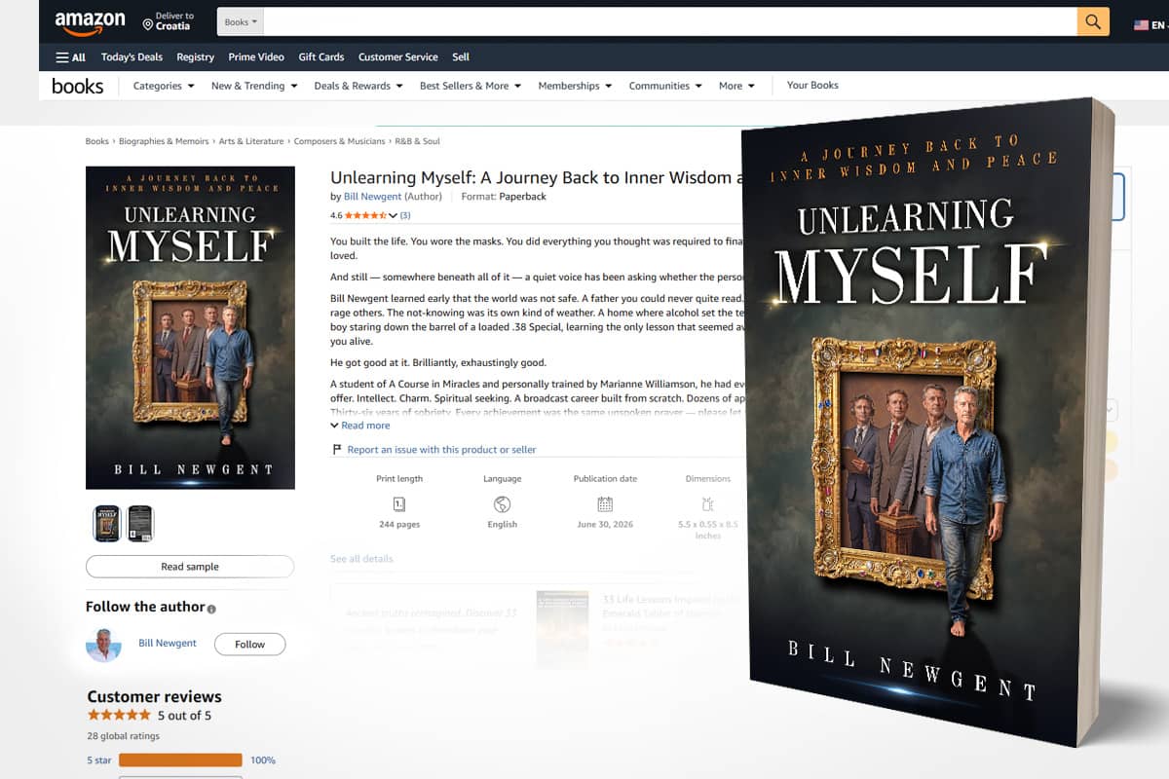The width and height of the screenshot is (1169, 779).
Task: Click the 5 star rating histogram bar
Action: 180,760
